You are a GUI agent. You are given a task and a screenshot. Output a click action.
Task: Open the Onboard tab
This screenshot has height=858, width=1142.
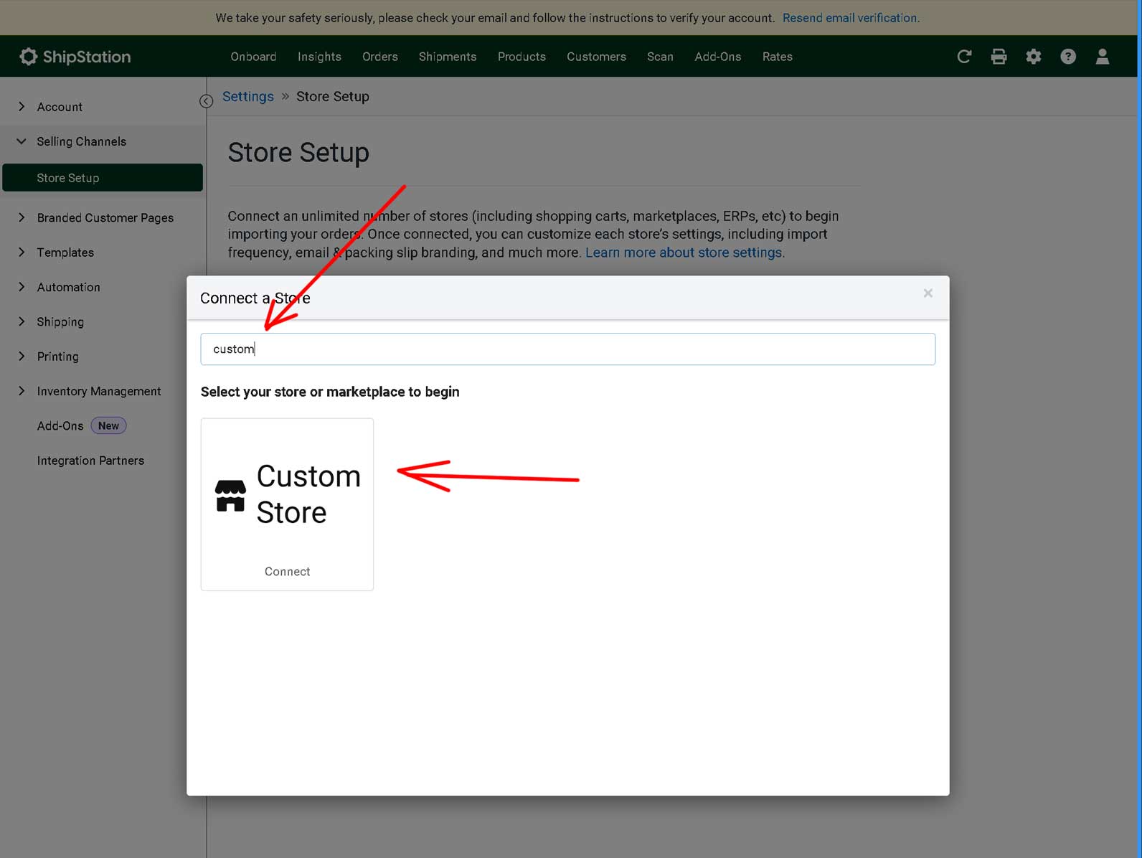click(253, 57)
